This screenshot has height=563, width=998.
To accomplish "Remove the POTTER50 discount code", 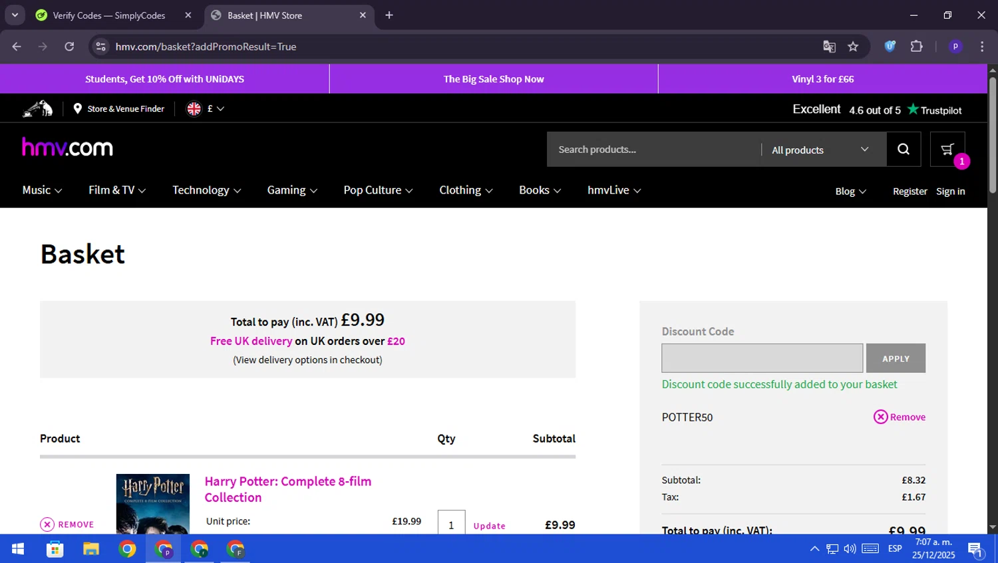I will tap(900, 417).
